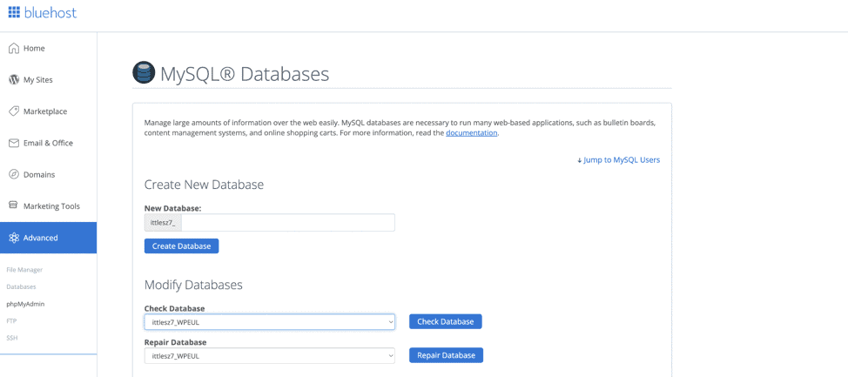Click the MySQL Databases stack icon
This screenshot has width=848, height=377.
pos(144,73)
